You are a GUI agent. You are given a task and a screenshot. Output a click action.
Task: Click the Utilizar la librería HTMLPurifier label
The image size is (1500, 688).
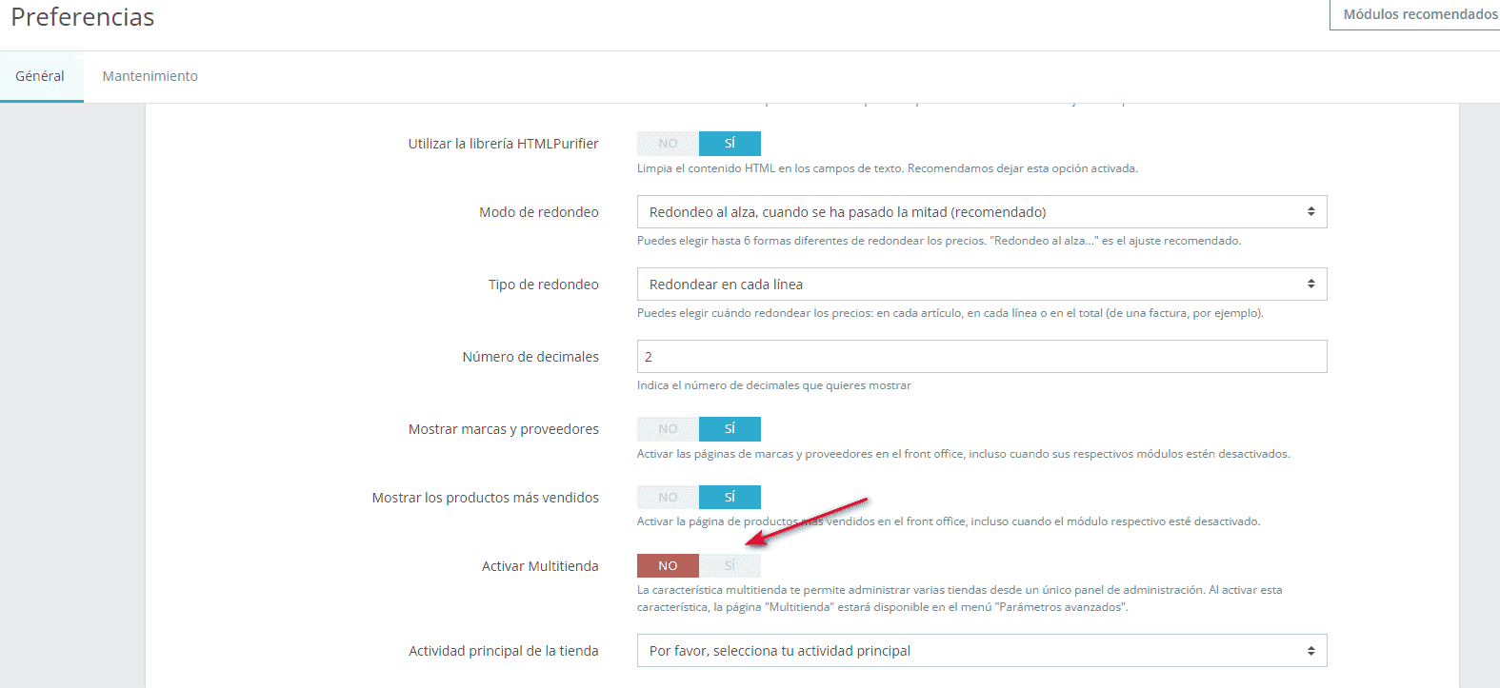tap(503, 144)
